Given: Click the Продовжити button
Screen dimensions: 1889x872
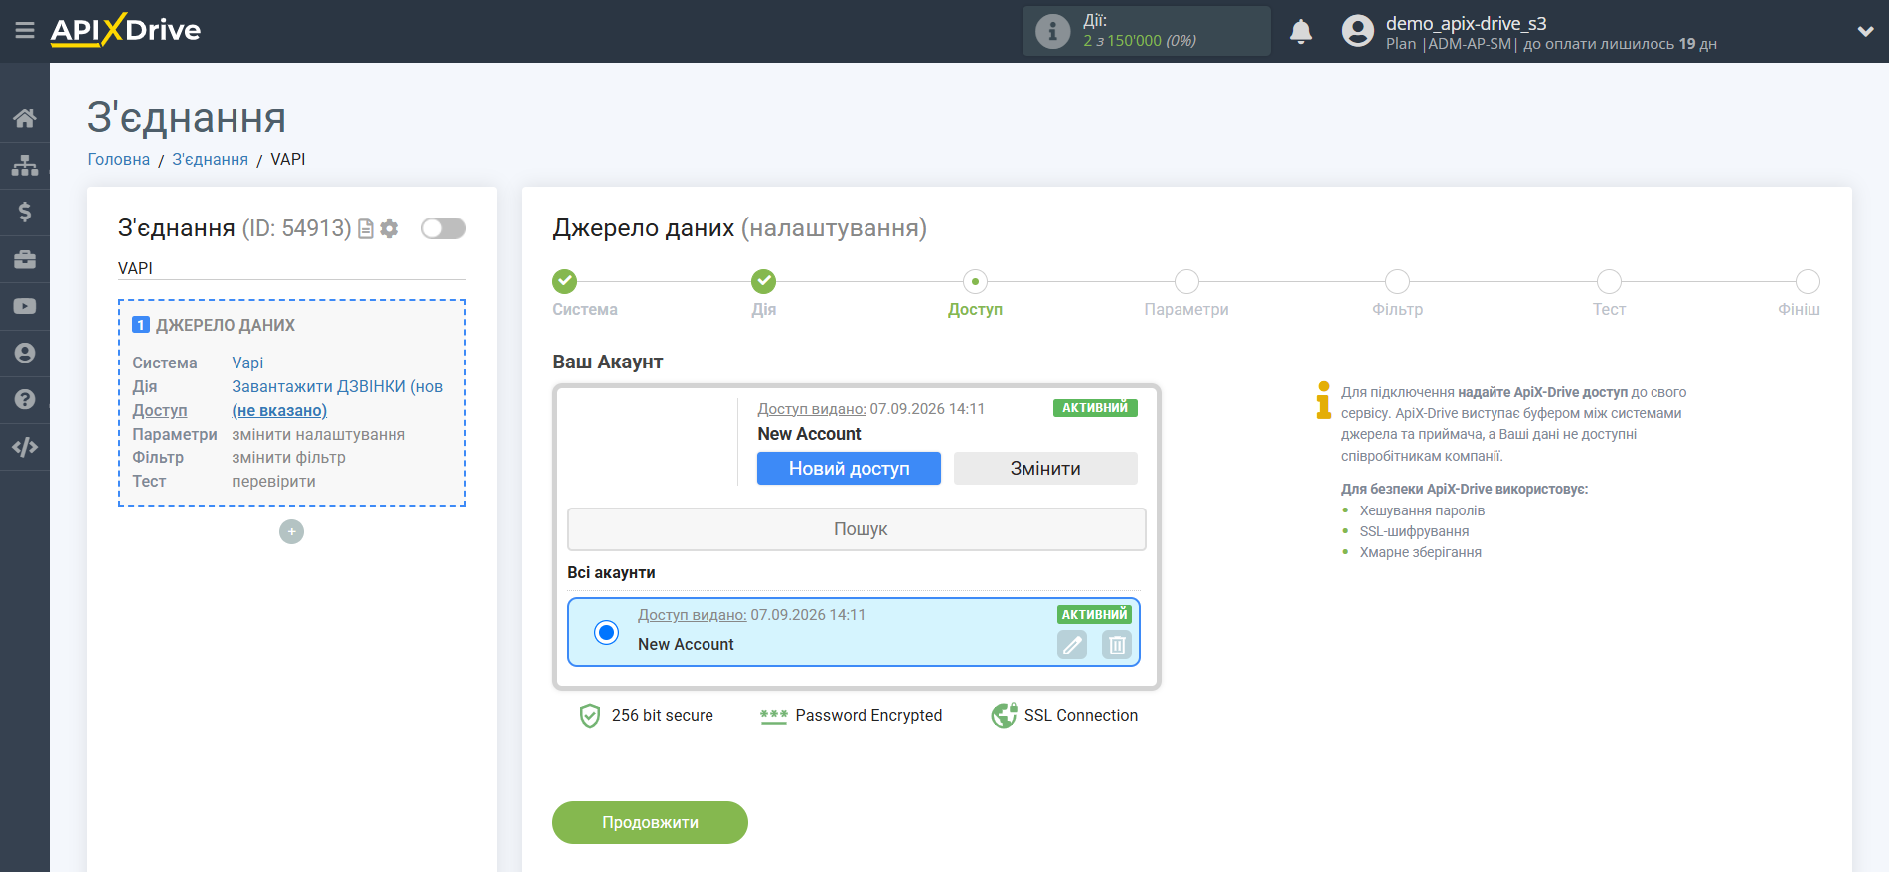Looking at the screenshot, I should (650, 822).
